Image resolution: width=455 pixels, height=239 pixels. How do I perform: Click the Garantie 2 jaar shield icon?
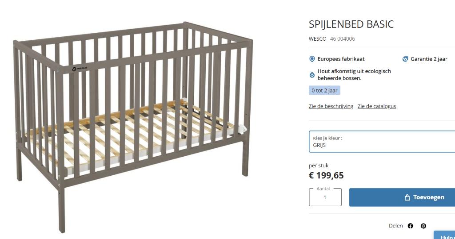coord(405,59)
